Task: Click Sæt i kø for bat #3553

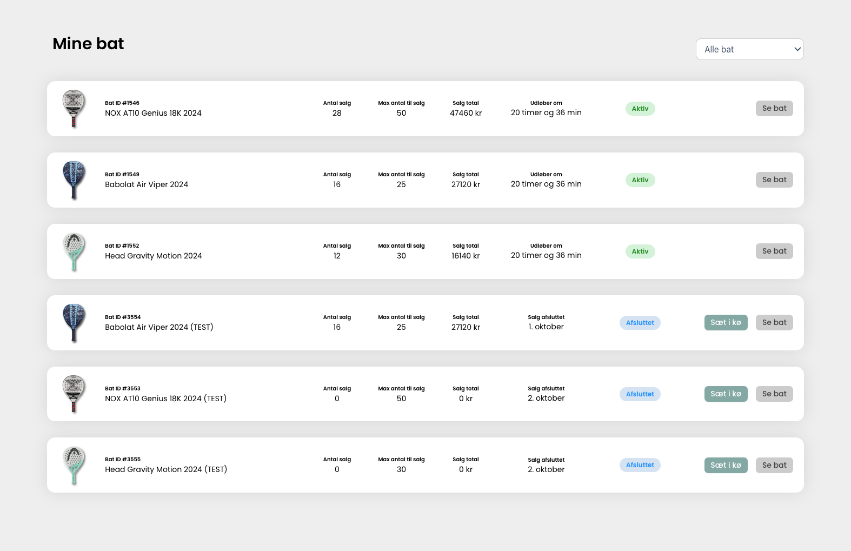Action: click(x=726, y=394)
